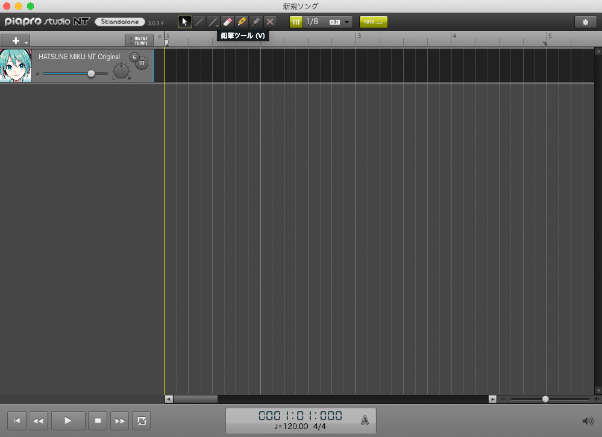Viewport: 602px width, 437px height.
Task: Click the horizontal scroll left arrow
Action: [x=169, y=400]
